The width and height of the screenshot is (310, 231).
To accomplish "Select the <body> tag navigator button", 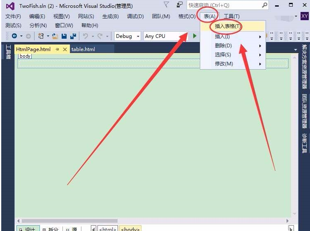I will 130,229.
